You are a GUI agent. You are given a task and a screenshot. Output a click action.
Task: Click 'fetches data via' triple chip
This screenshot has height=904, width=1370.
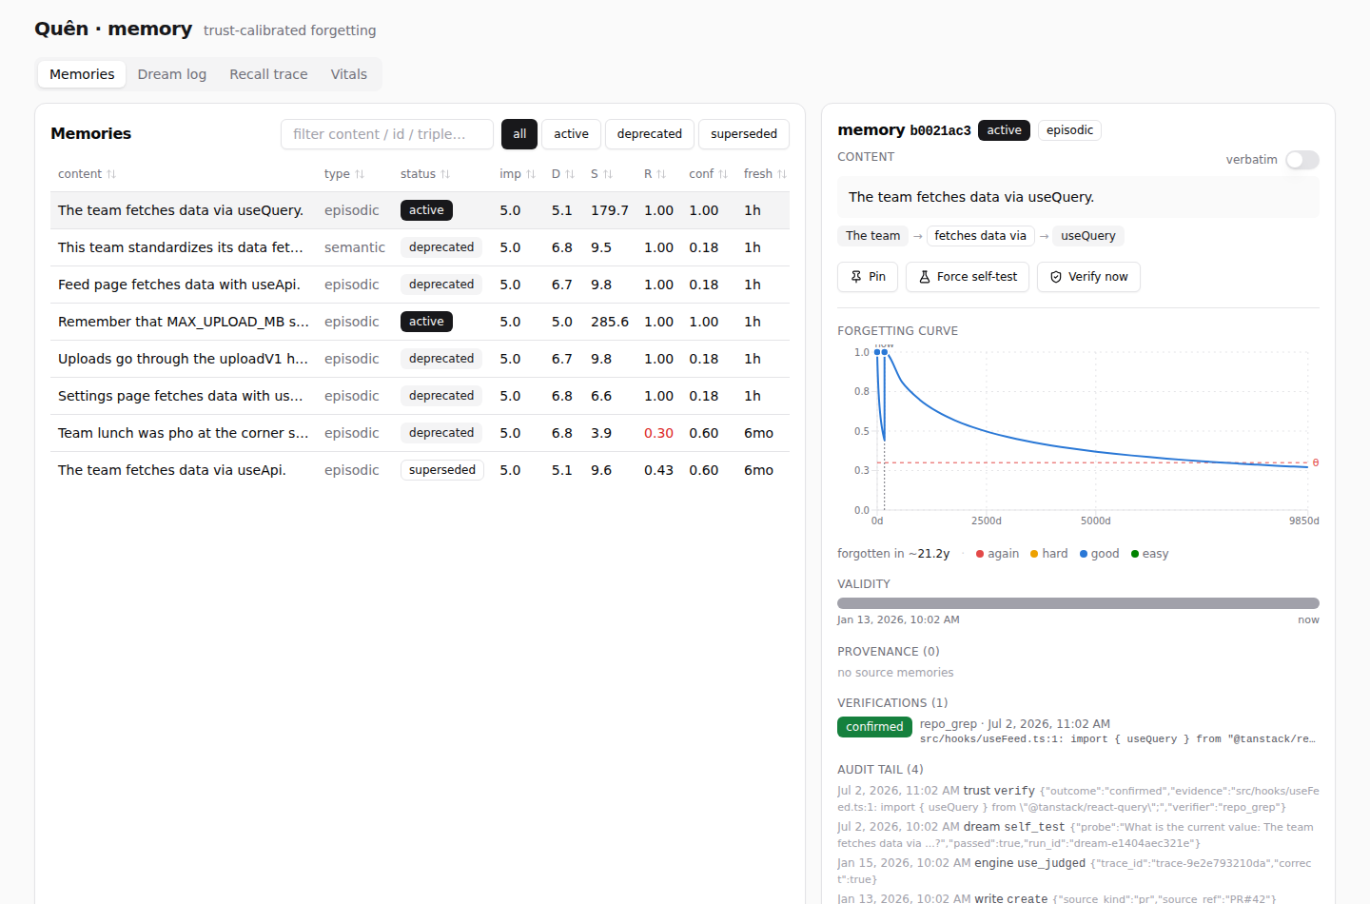[x=980, y=236]
